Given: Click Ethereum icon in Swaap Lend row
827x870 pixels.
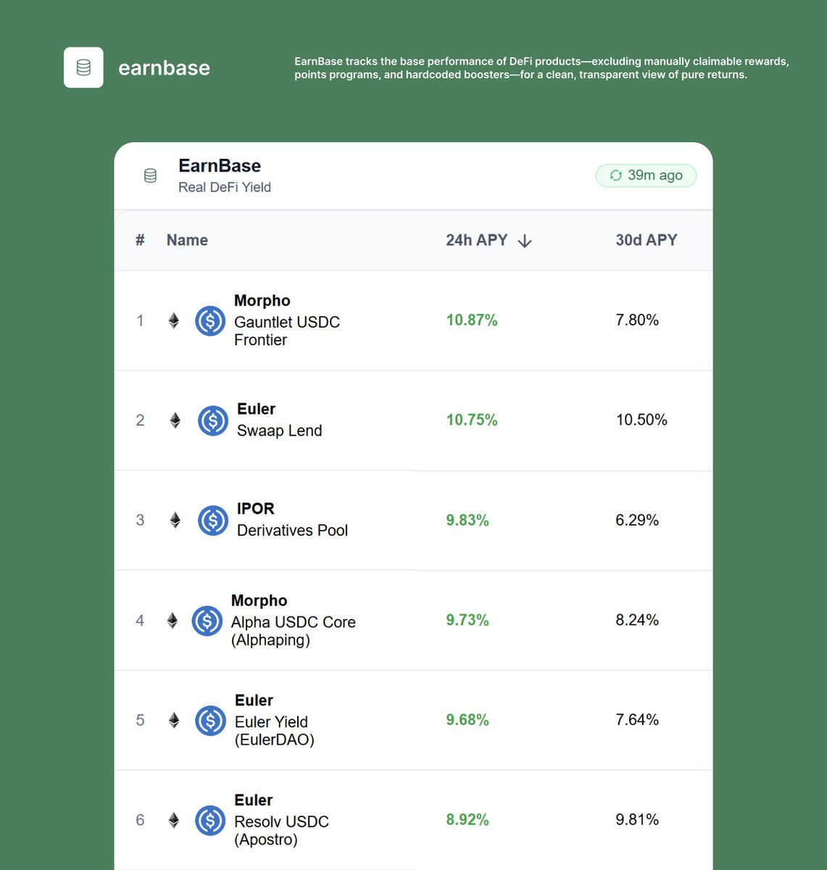Looking at the screenshot, I should 175,420.
